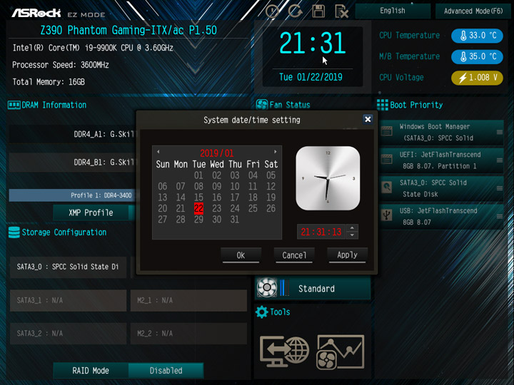
Task: Click the Fan Status icon
Action: click(262, 105)
